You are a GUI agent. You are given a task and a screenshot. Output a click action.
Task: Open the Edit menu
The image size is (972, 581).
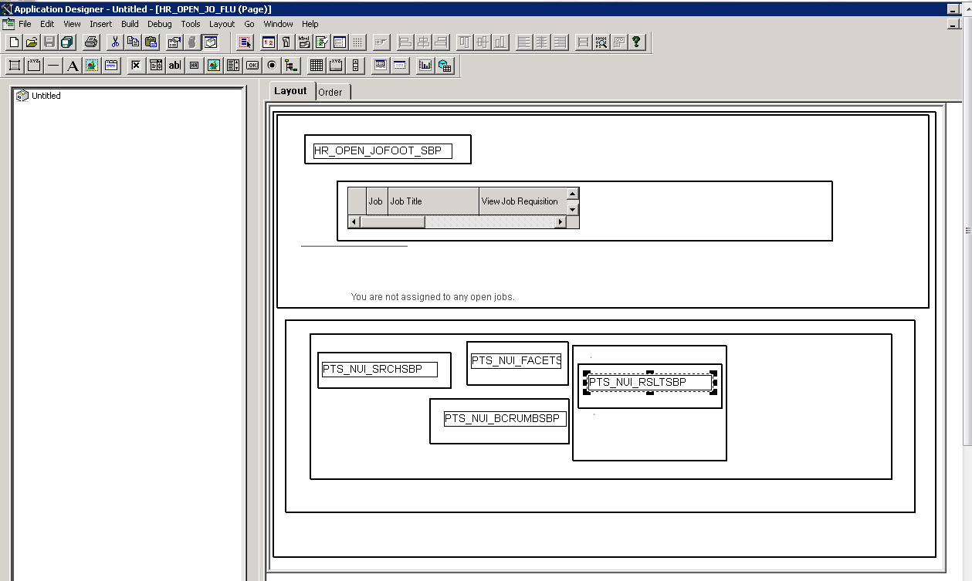pos(47,24)
